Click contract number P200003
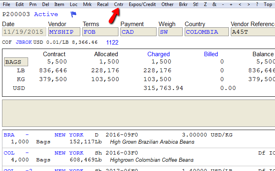This screenshot has width=275, height=171. 16,14
